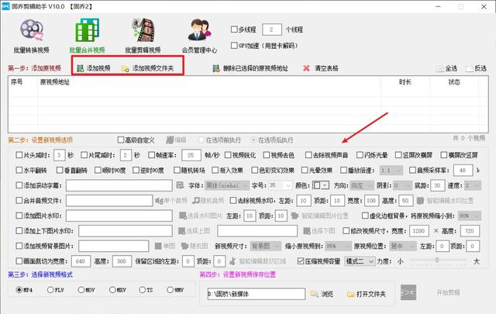
Task: Open 字号 font size dropdown
Action: (x=280, y=185)
